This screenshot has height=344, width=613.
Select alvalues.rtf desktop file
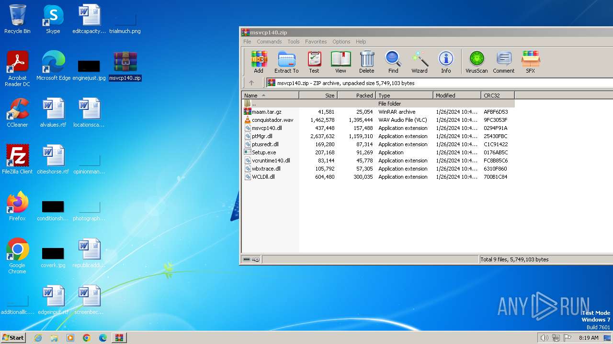click(53, 113)
